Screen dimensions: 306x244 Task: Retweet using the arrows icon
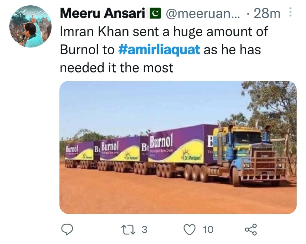[x=128, y=230]
